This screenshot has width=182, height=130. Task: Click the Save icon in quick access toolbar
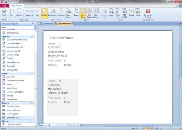tap(6, 2)
